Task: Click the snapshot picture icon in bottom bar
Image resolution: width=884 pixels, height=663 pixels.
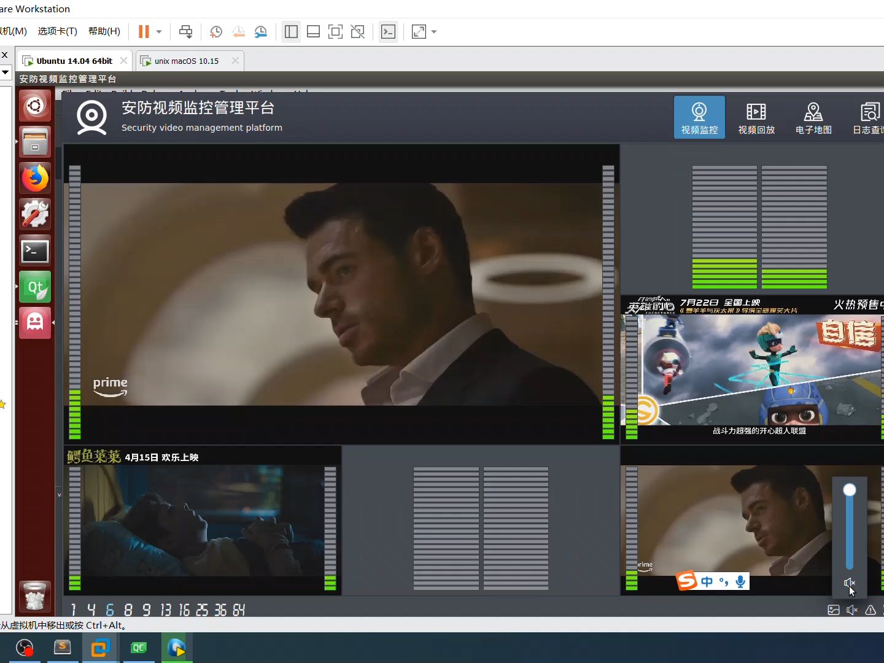Action: point(834,610)
